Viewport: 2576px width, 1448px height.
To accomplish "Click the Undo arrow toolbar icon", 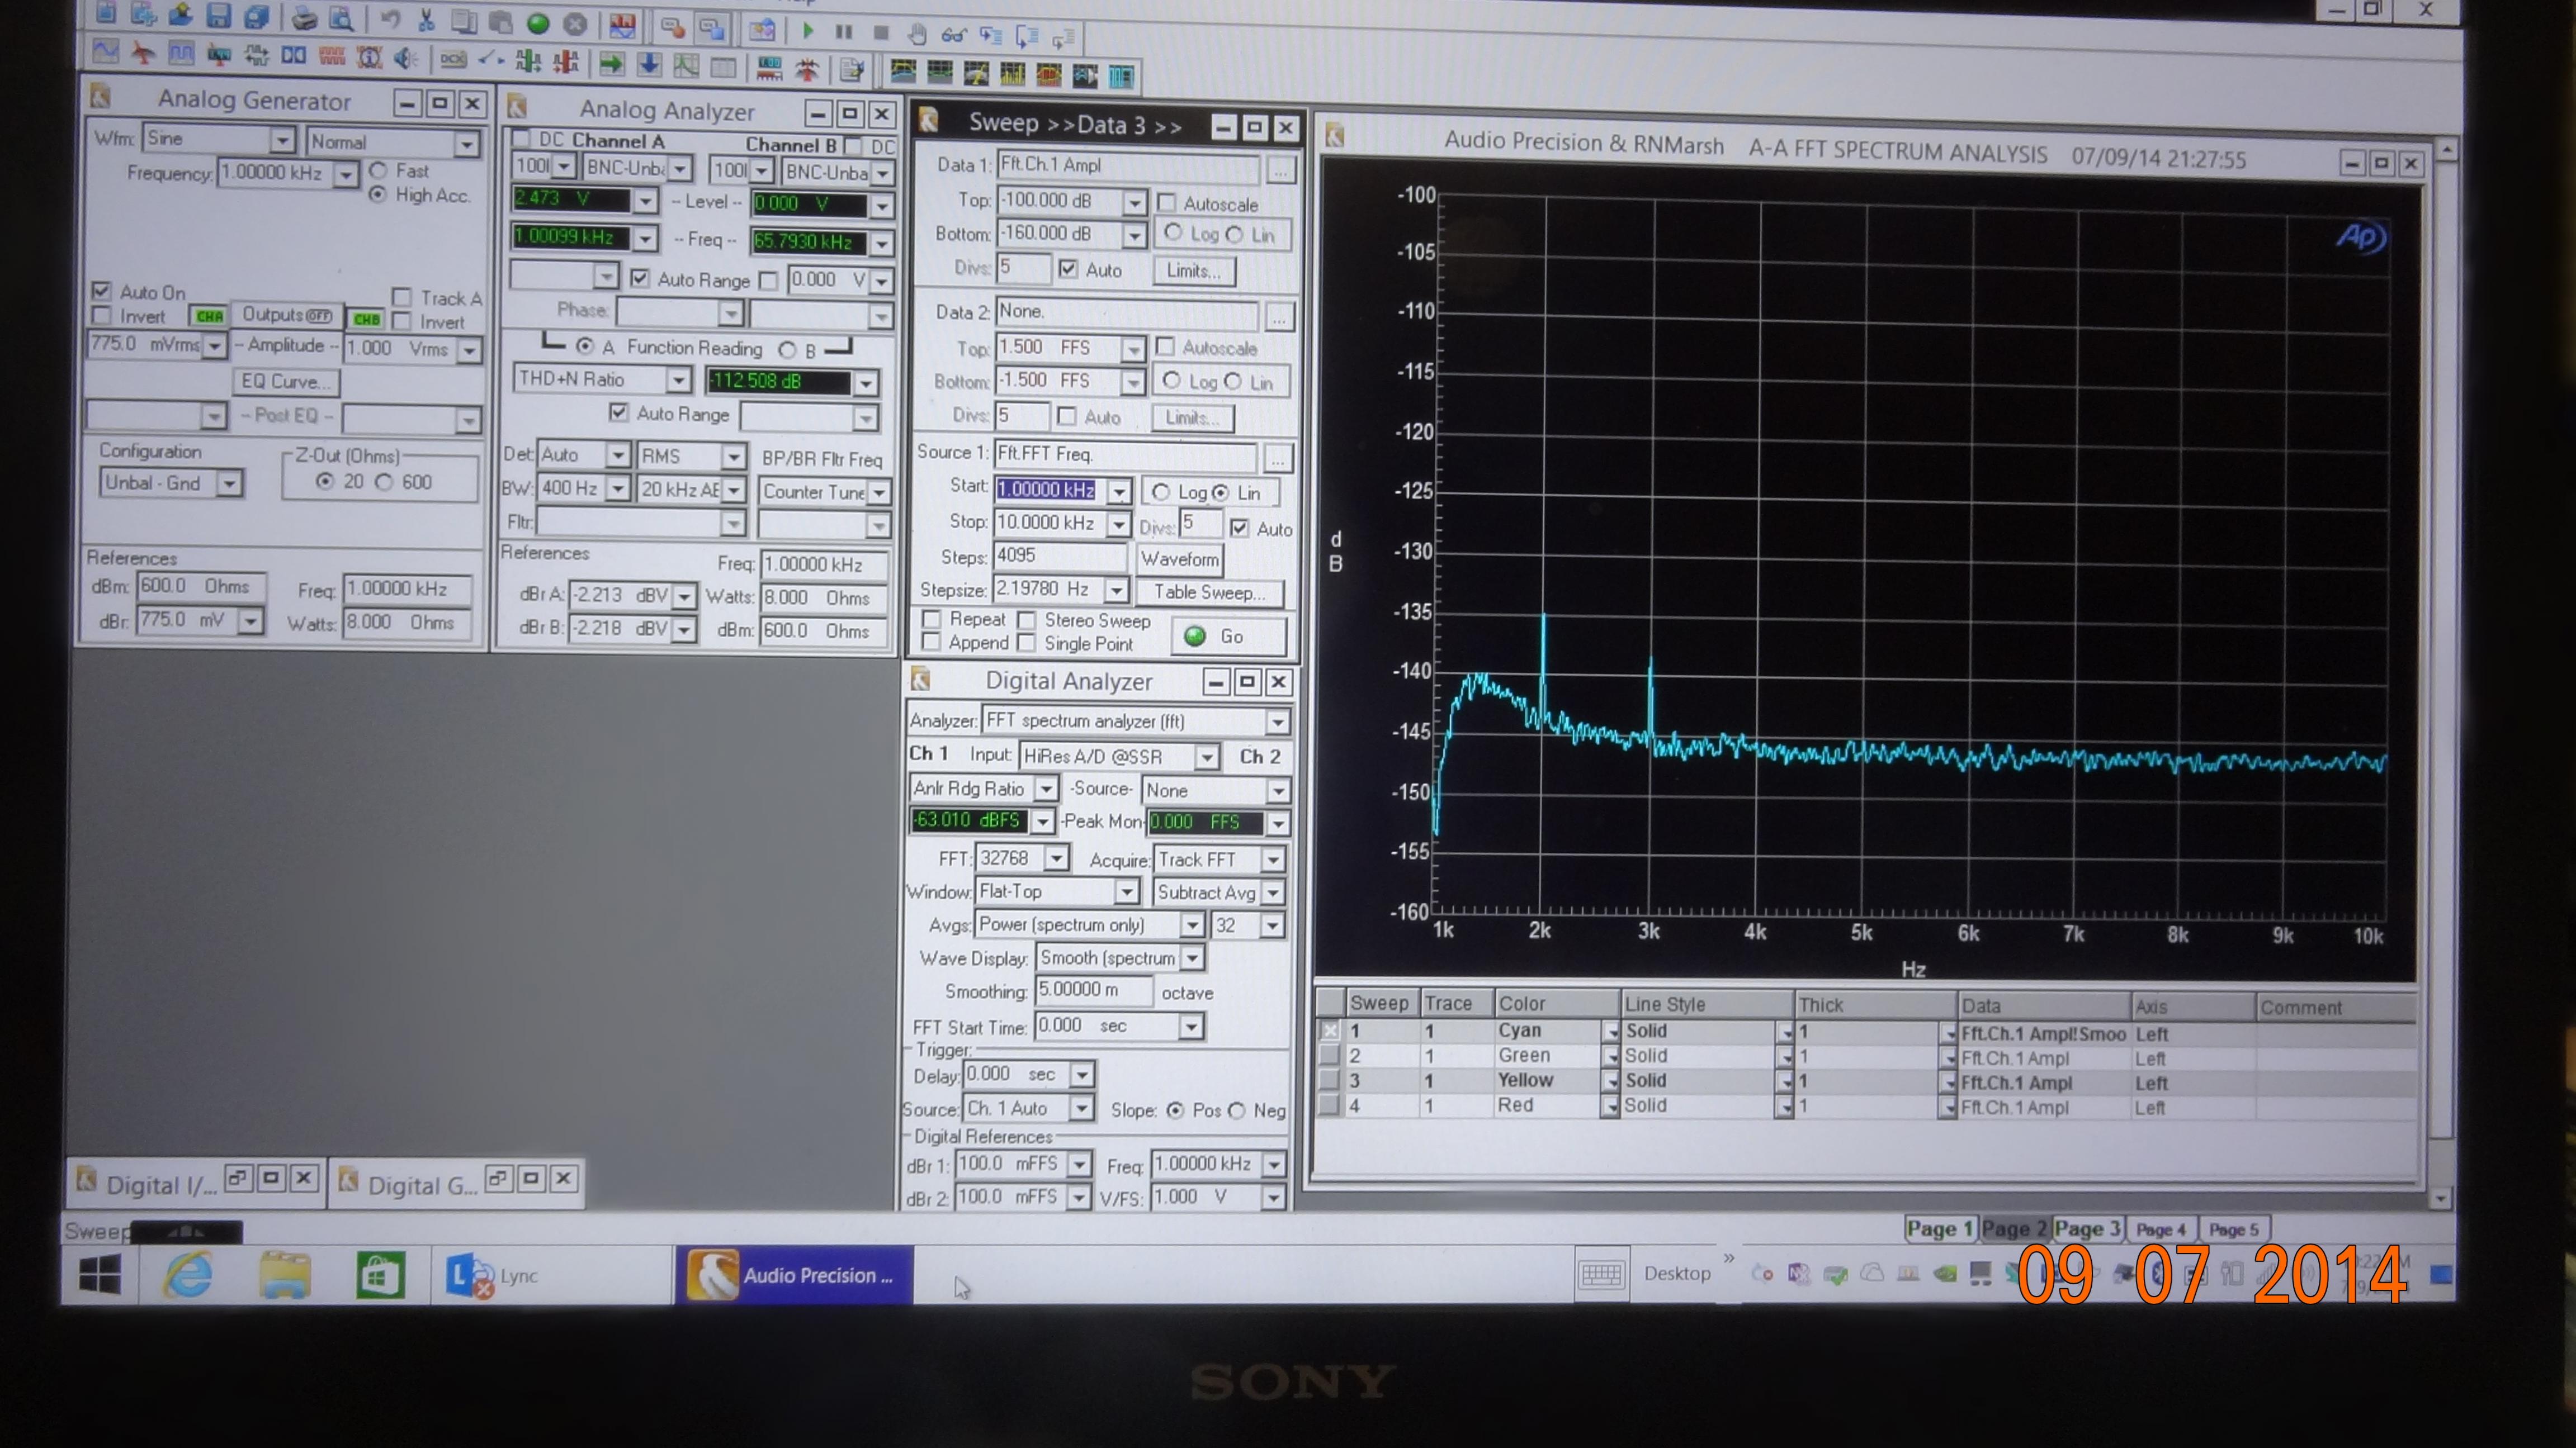I will (390, 18).
